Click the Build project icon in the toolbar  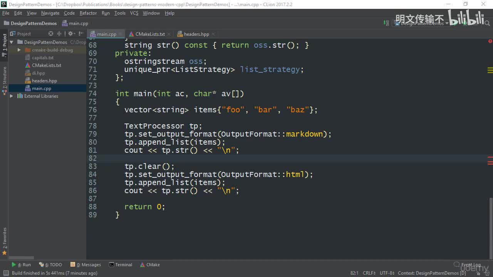click(x=386, y=23)
